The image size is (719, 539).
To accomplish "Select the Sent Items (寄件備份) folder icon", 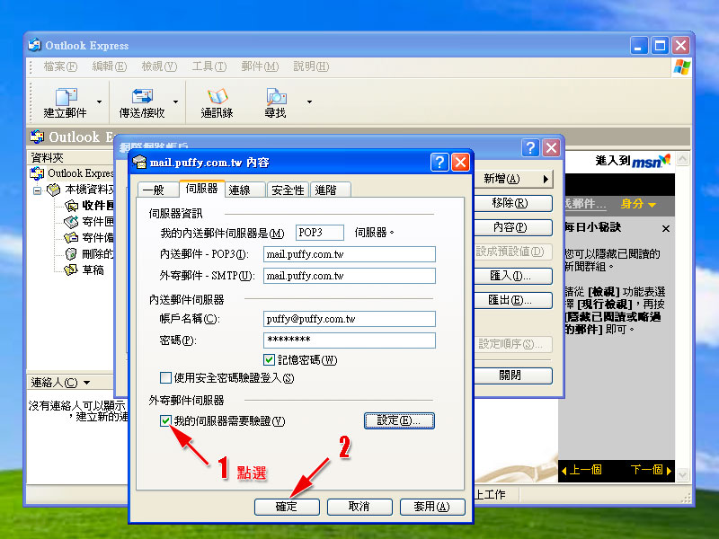I will tap(71, 237).
